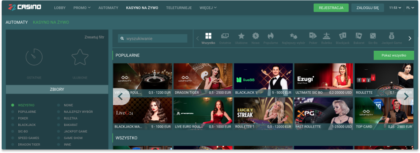Switch to the Automaty sub-tab

tap(17, 22)
